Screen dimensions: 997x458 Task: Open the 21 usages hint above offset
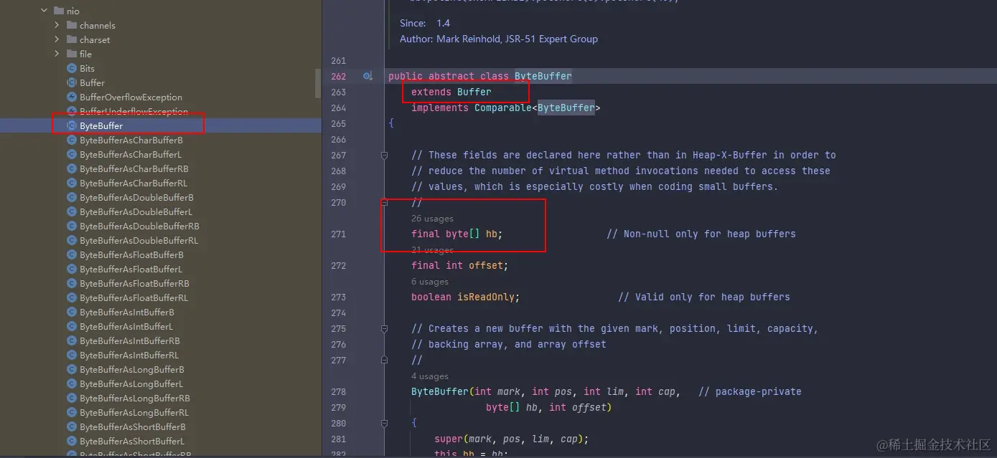tap(432, 250)
